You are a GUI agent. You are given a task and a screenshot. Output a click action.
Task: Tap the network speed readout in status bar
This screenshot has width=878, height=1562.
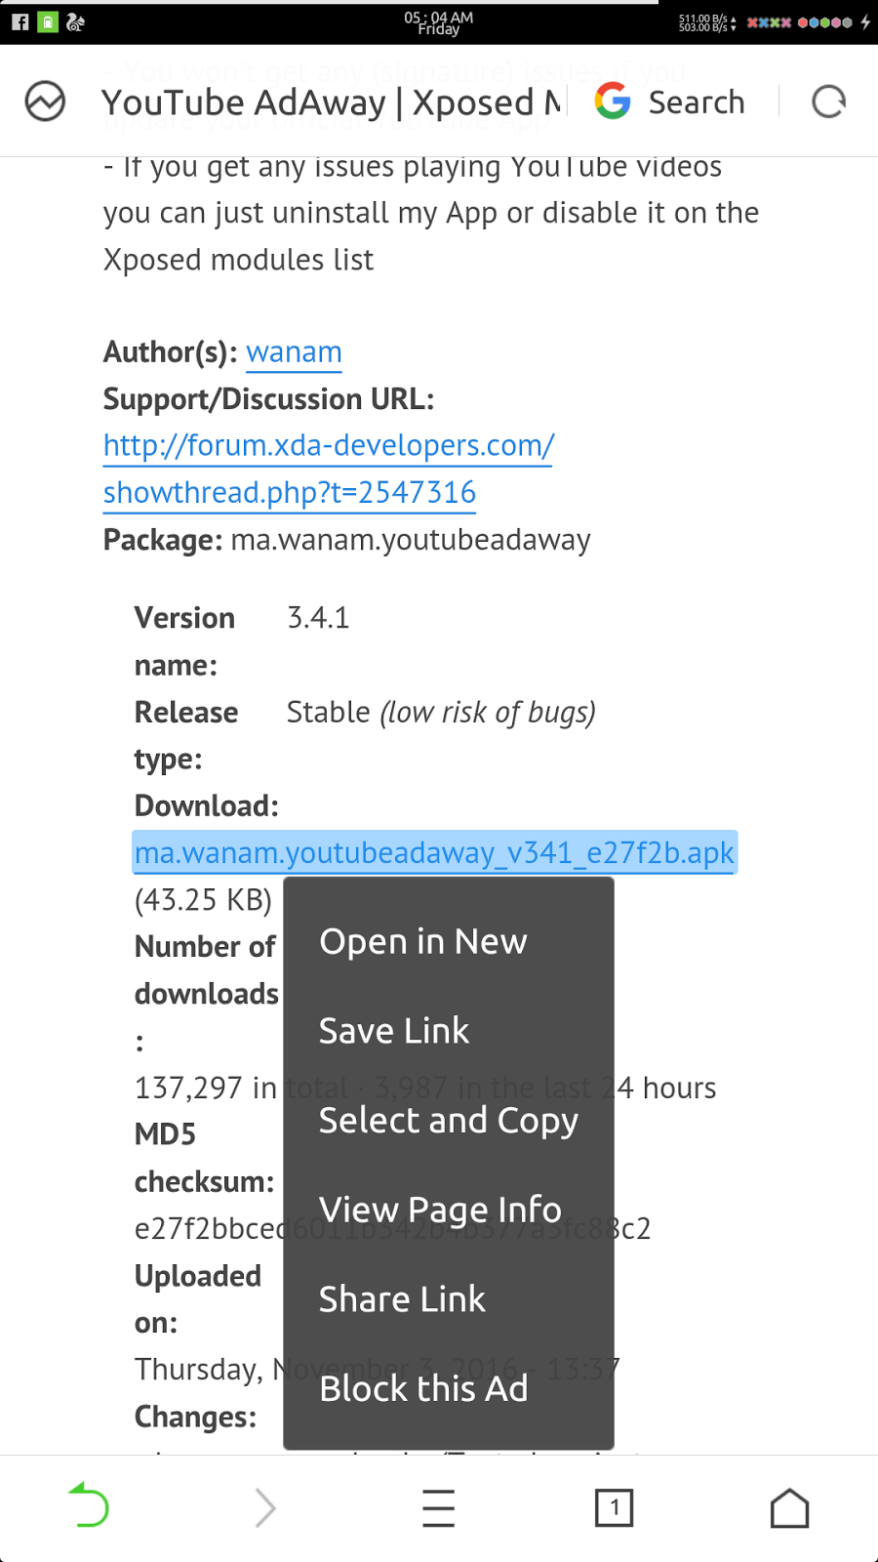coord(707,22)
